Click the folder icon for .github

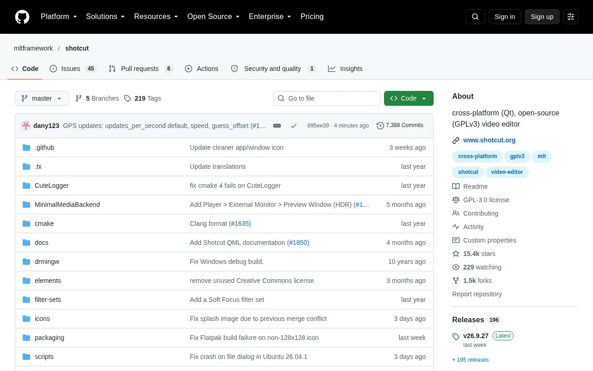click(x=26, y=147)
